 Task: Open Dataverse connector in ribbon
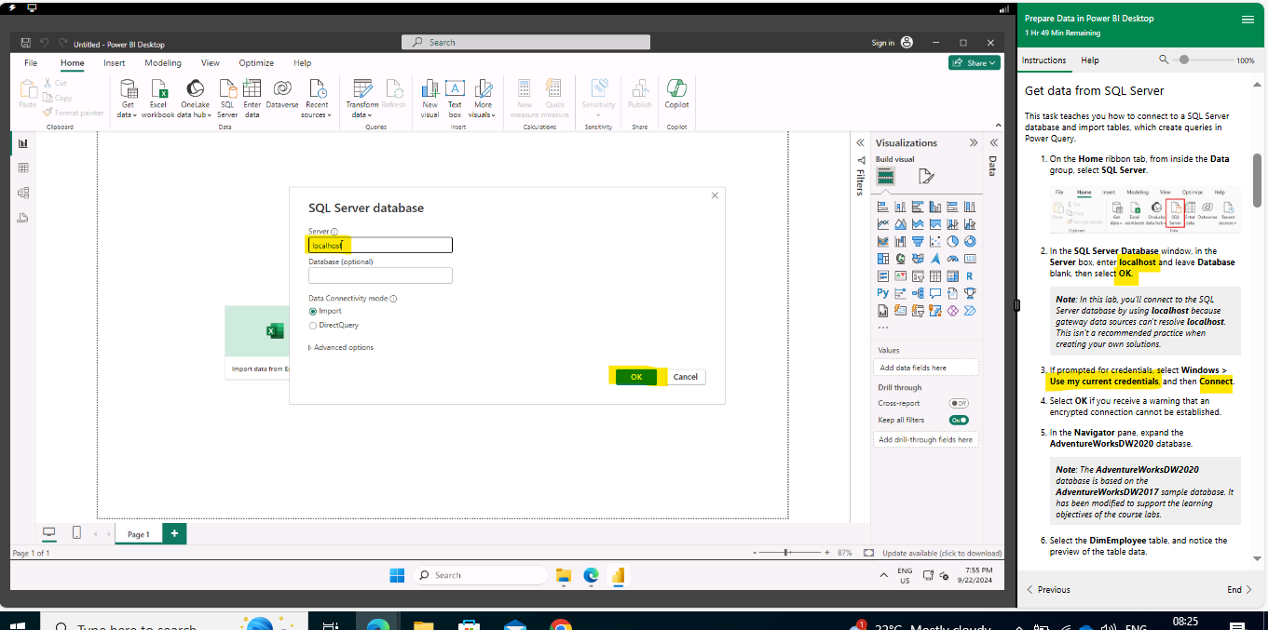tap(281, 93)
